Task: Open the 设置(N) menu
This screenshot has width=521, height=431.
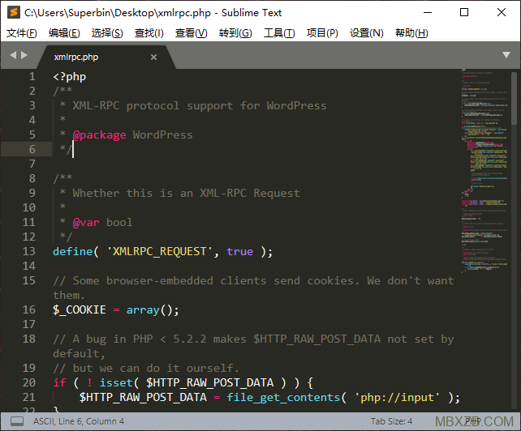Action: click(x=367, y=33)
